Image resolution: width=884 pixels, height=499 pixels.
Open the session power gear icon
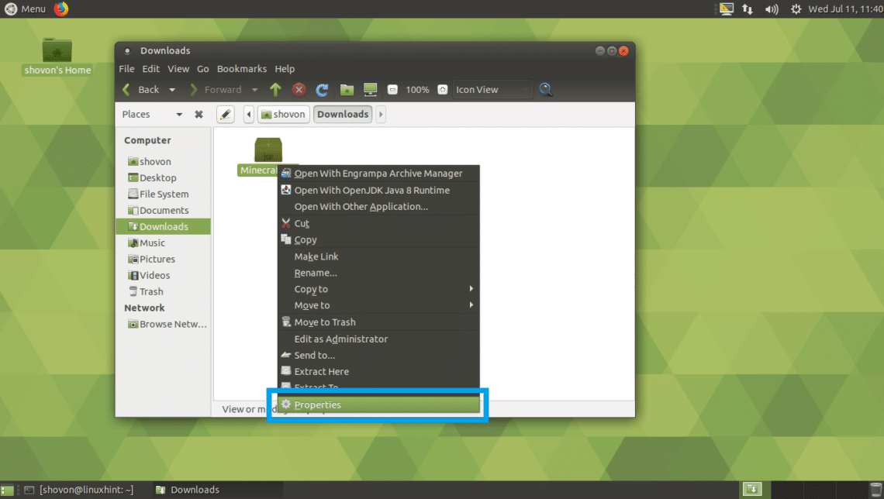pyautogui.click(x=796, y=9)
